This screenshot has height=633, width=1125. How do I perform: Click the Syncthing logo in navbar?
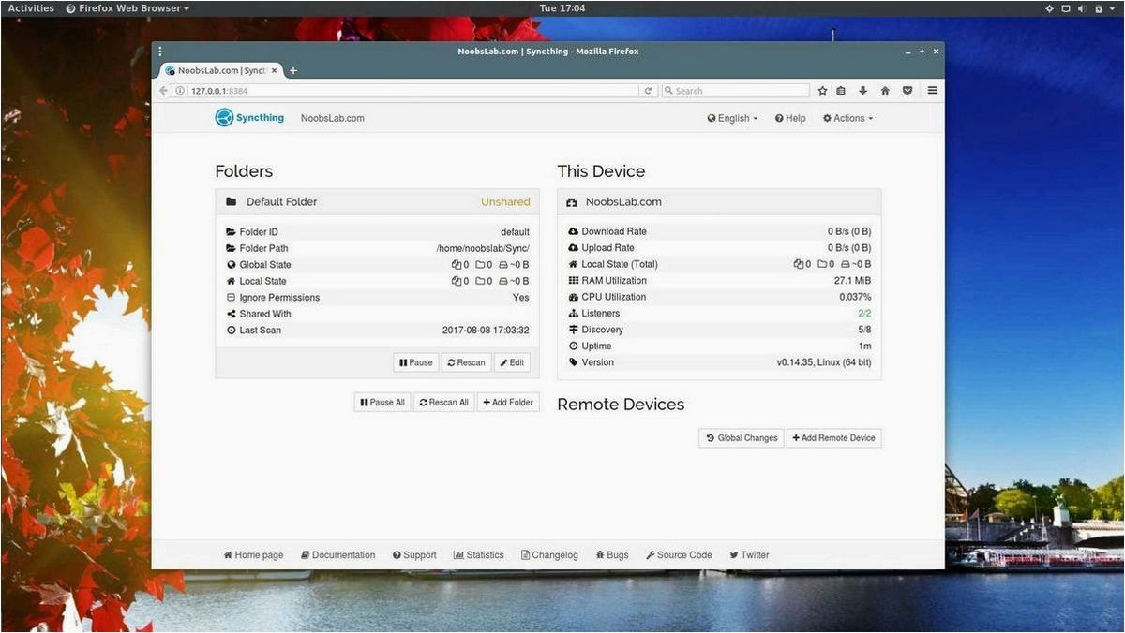pos(249,117)
